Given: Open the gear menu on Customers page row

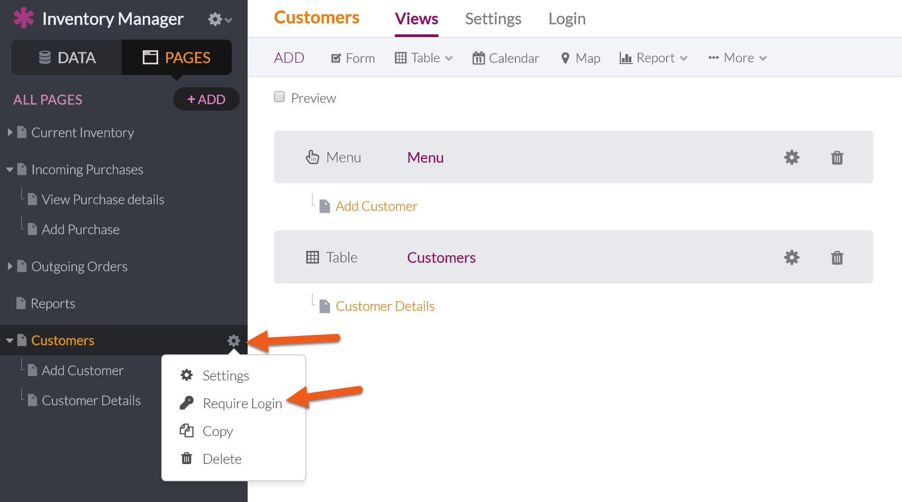Looking at the screenshot, I should tap(234, 340).
